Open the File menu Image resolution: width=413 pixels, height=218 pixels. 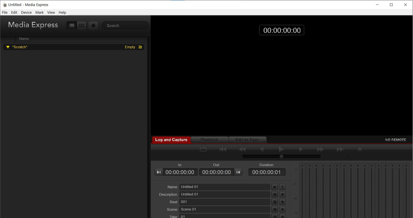point(5,13)
